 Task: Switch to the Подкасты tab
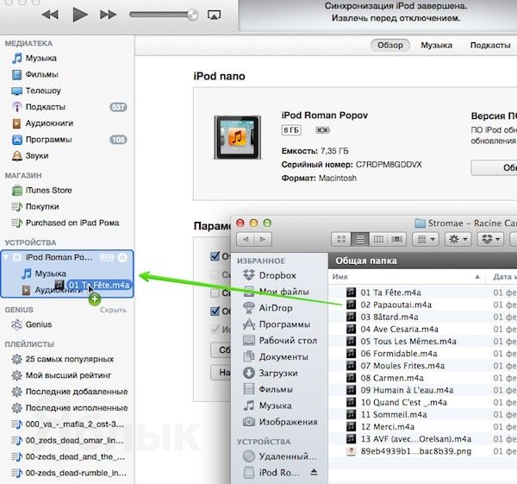coord(490,45)
